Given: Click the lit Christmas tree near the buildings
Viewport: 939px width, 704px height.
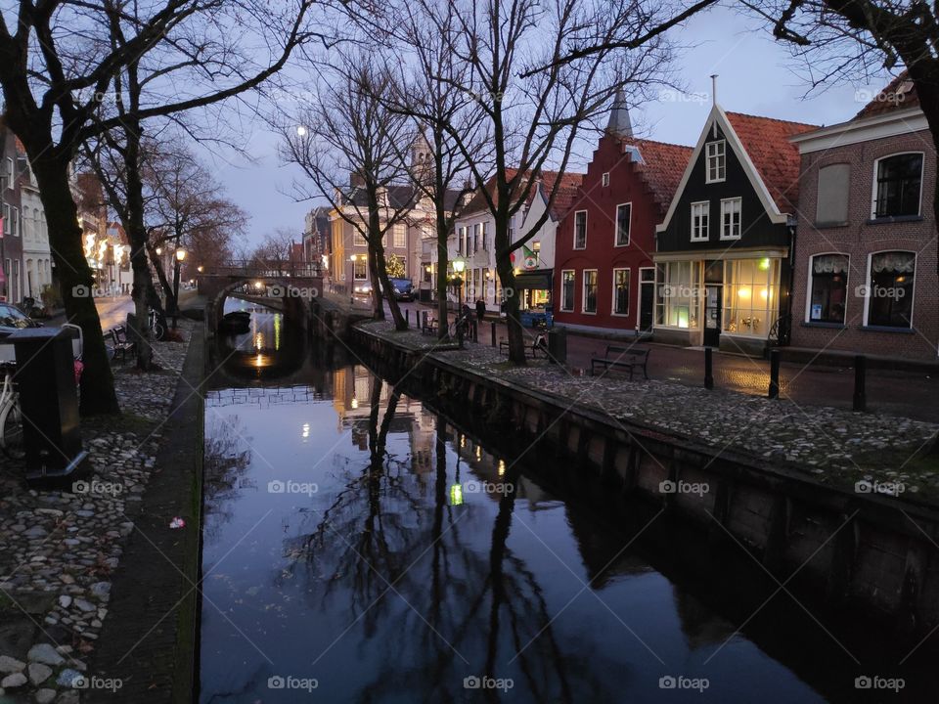Looking at the screenshot, I should pos(395,266).
